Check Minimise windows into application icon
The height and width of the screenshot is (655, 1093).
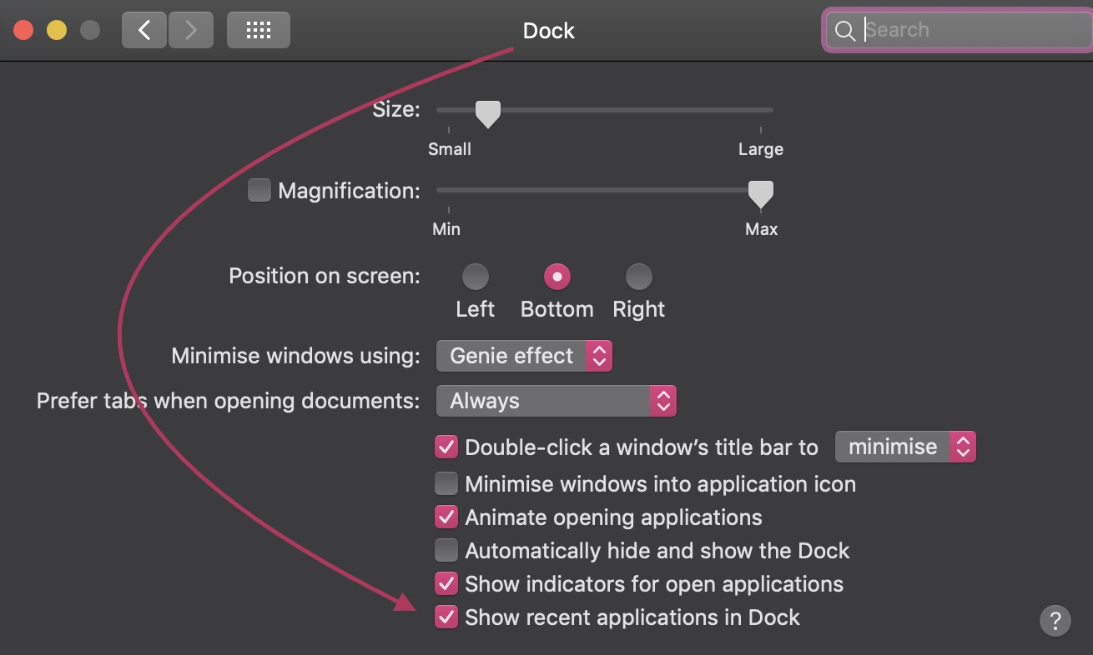446,484
